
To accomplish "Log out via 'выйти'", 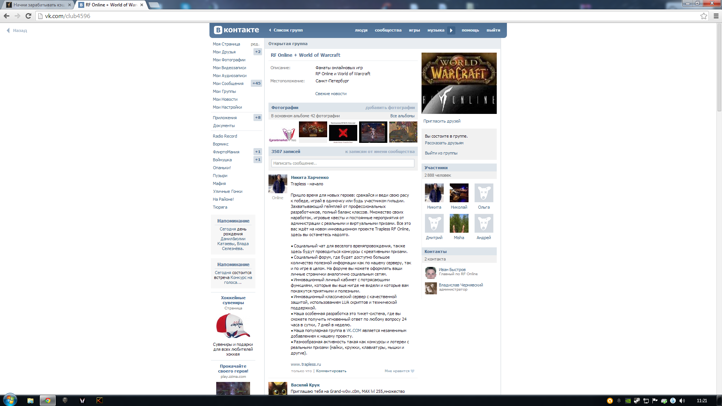I will tap(493, 30).
